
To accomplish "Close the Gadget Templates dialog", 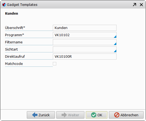I will click(x=141, y=5).
